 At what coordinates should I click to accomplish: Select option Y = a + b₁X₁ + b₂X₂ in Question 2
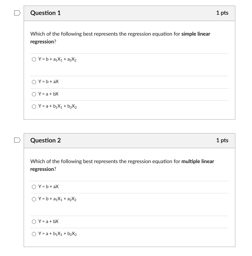pos(34,234)
